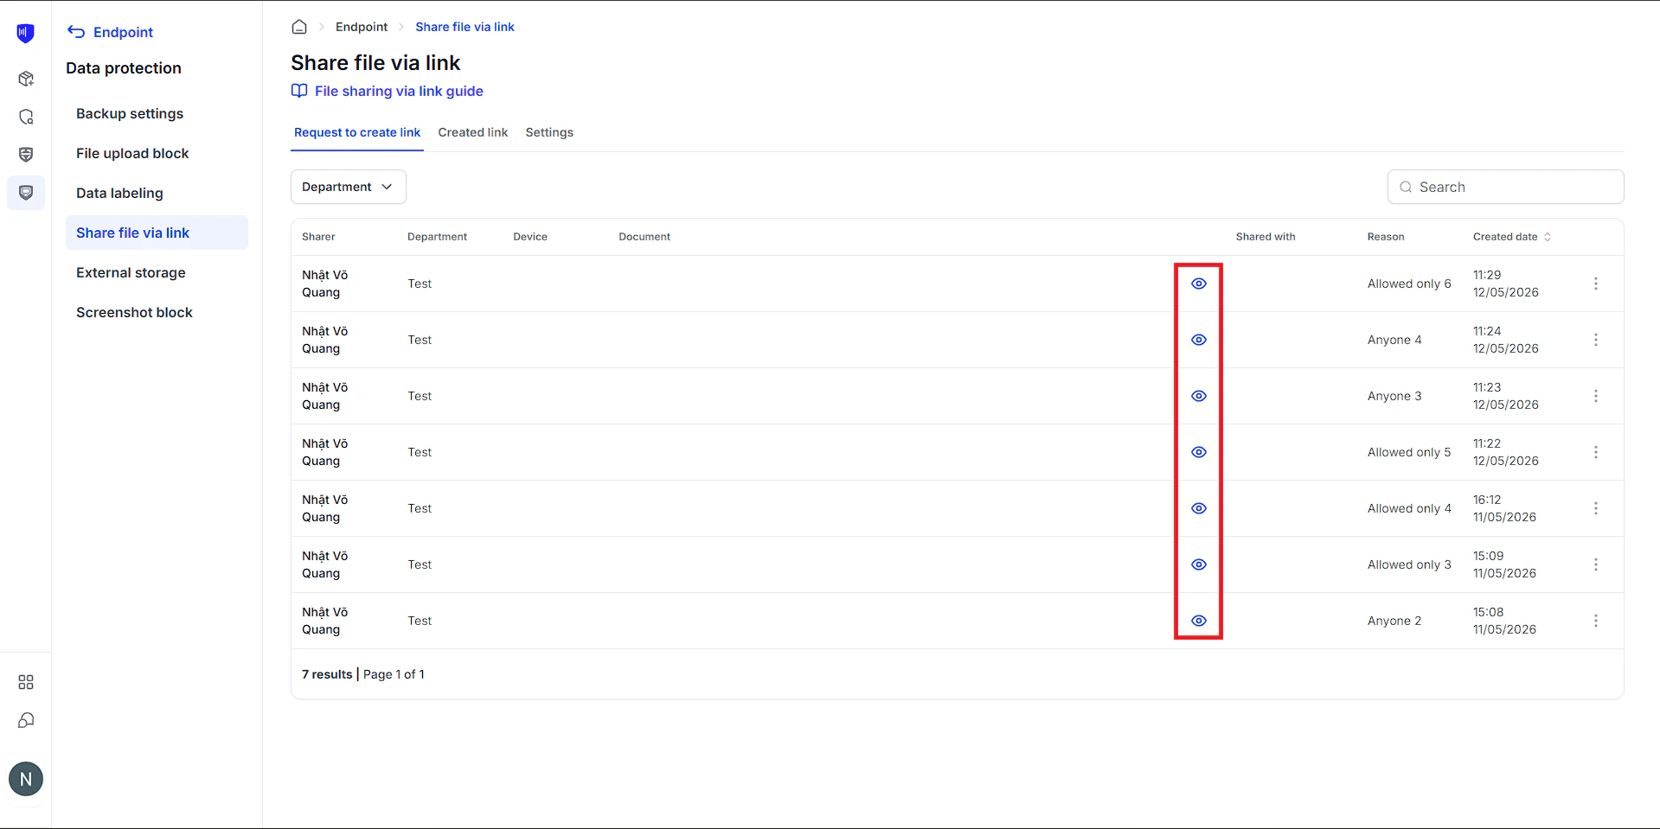The image size is (1660, 829).
Task: Click the date 16:12 11/05/2026
Action: tap(1504, 508)
